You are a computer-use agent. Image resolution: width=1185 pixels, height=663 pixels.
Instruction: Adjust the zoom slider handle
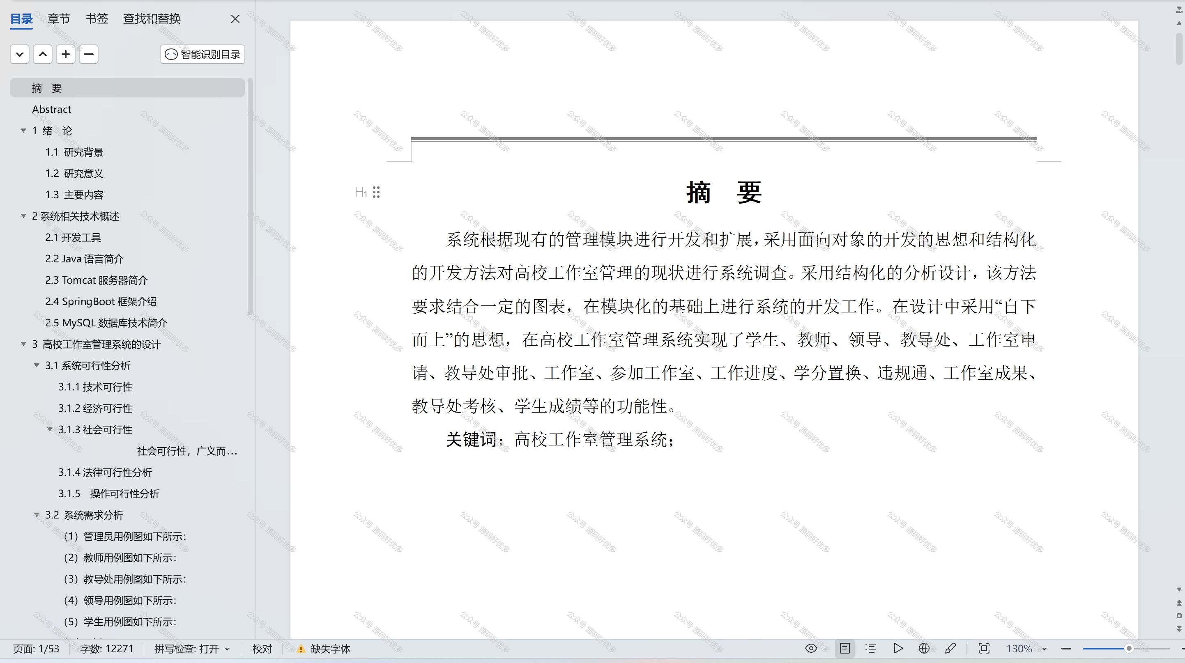pyautogui.click(x=1129, y=648)
